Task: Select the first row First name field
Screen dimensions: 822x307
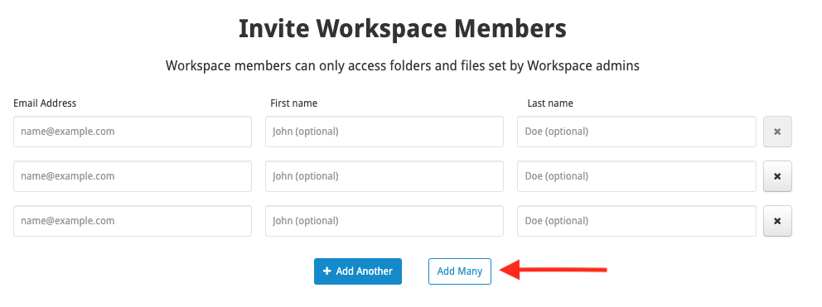Action: [x=384, y=132]
